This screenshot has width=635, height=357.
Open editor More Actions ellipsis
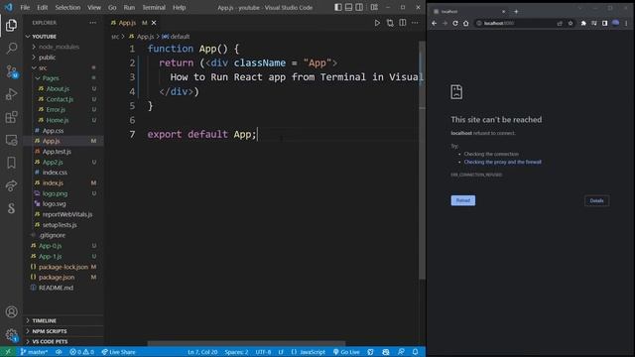415,23
